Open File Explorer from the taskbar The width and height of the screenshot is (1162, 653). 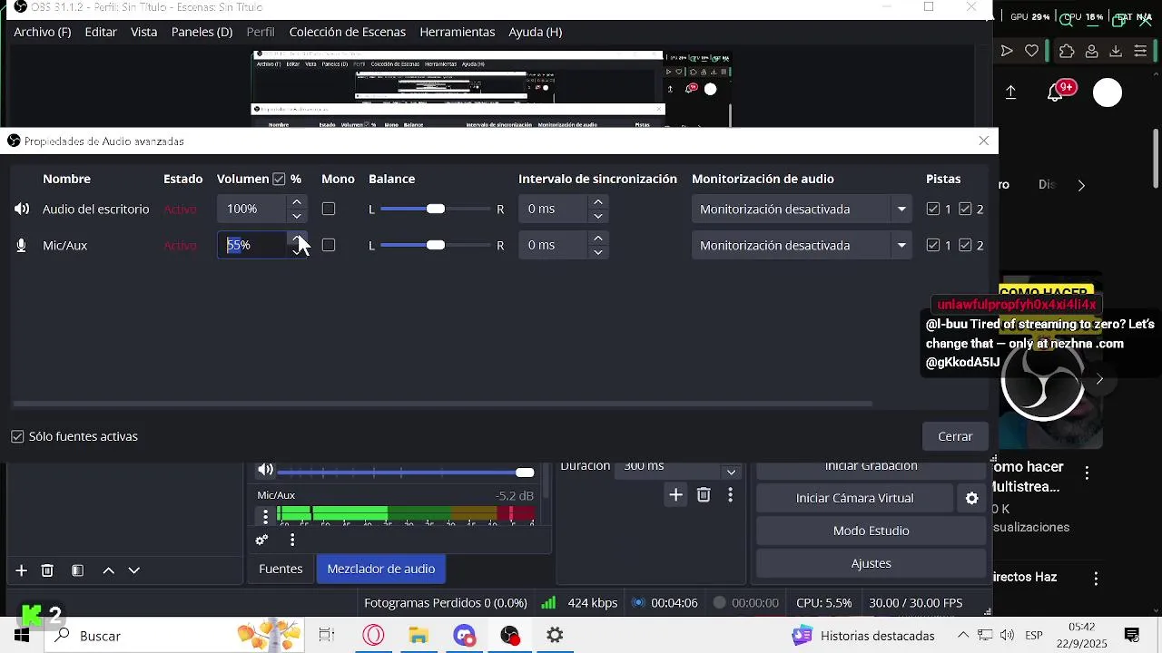tap(419, 636)
